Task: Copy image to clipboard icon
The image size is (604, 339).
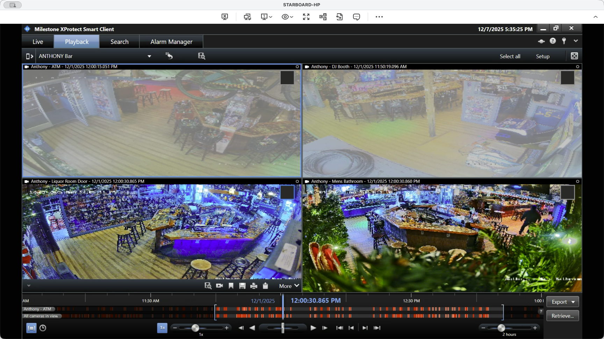Action: point(265,286)
